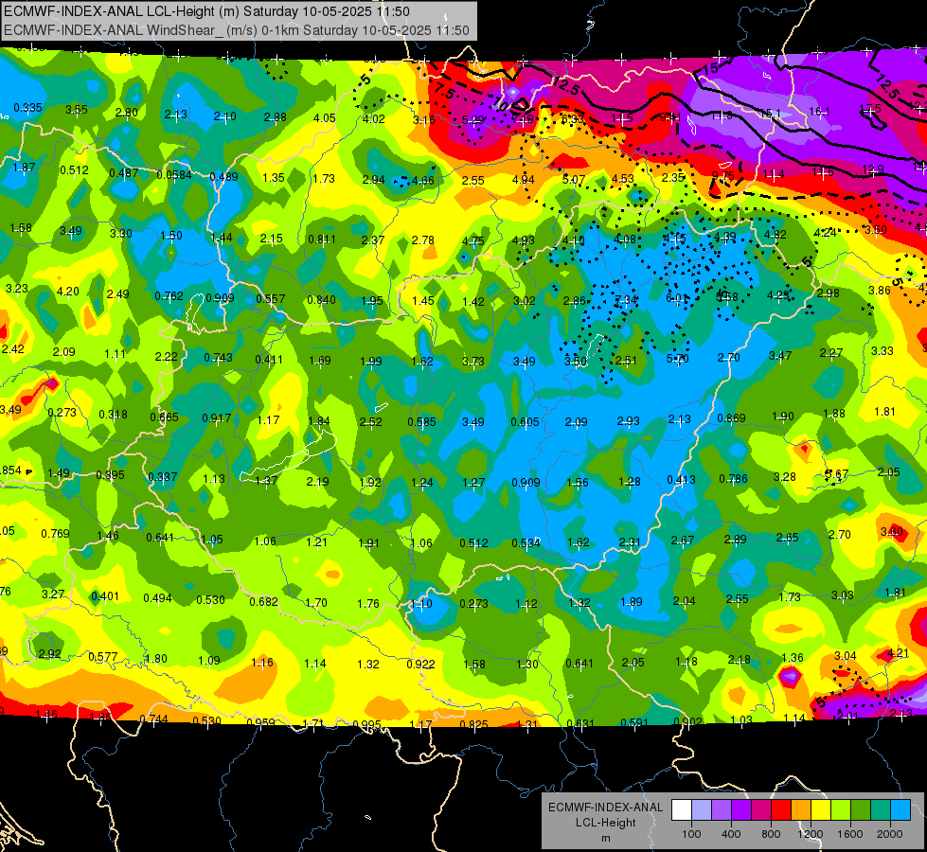Select the orange legend swatch

click(801, 810)
